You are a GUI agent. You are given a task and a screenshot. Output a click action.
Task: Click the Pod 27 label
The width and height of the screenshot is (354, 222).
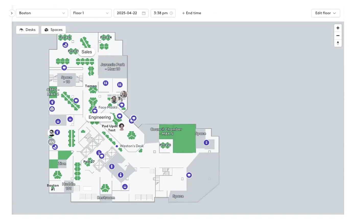tap(89, 162)
